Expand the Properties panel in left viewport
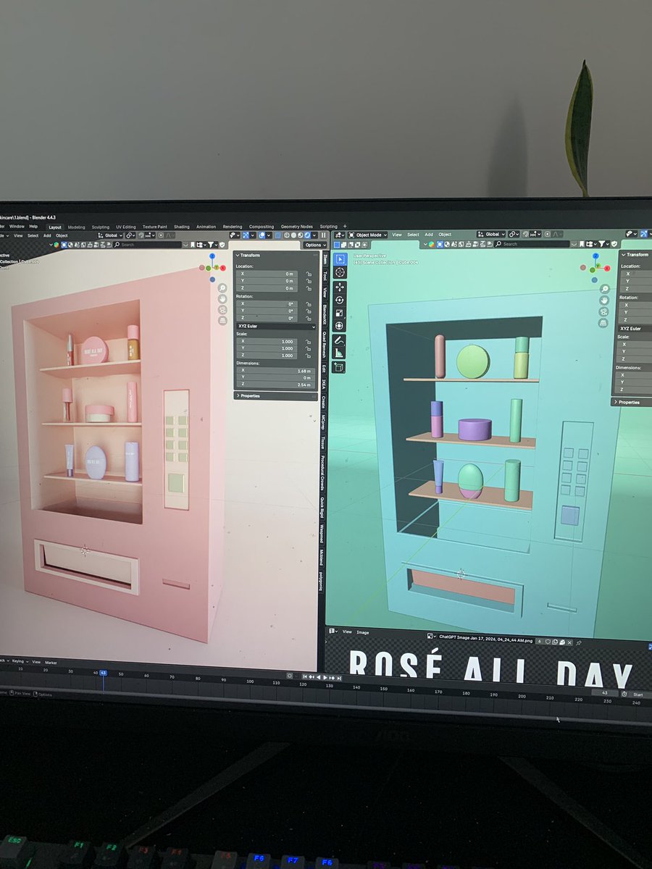652x869 pixels. [249, 396]
